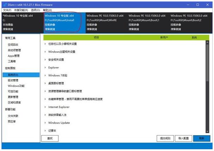Viewport: 214px width, 151px height.
Task: Expand the Windows 7体验 group arrow
Action: pos(45,75)
